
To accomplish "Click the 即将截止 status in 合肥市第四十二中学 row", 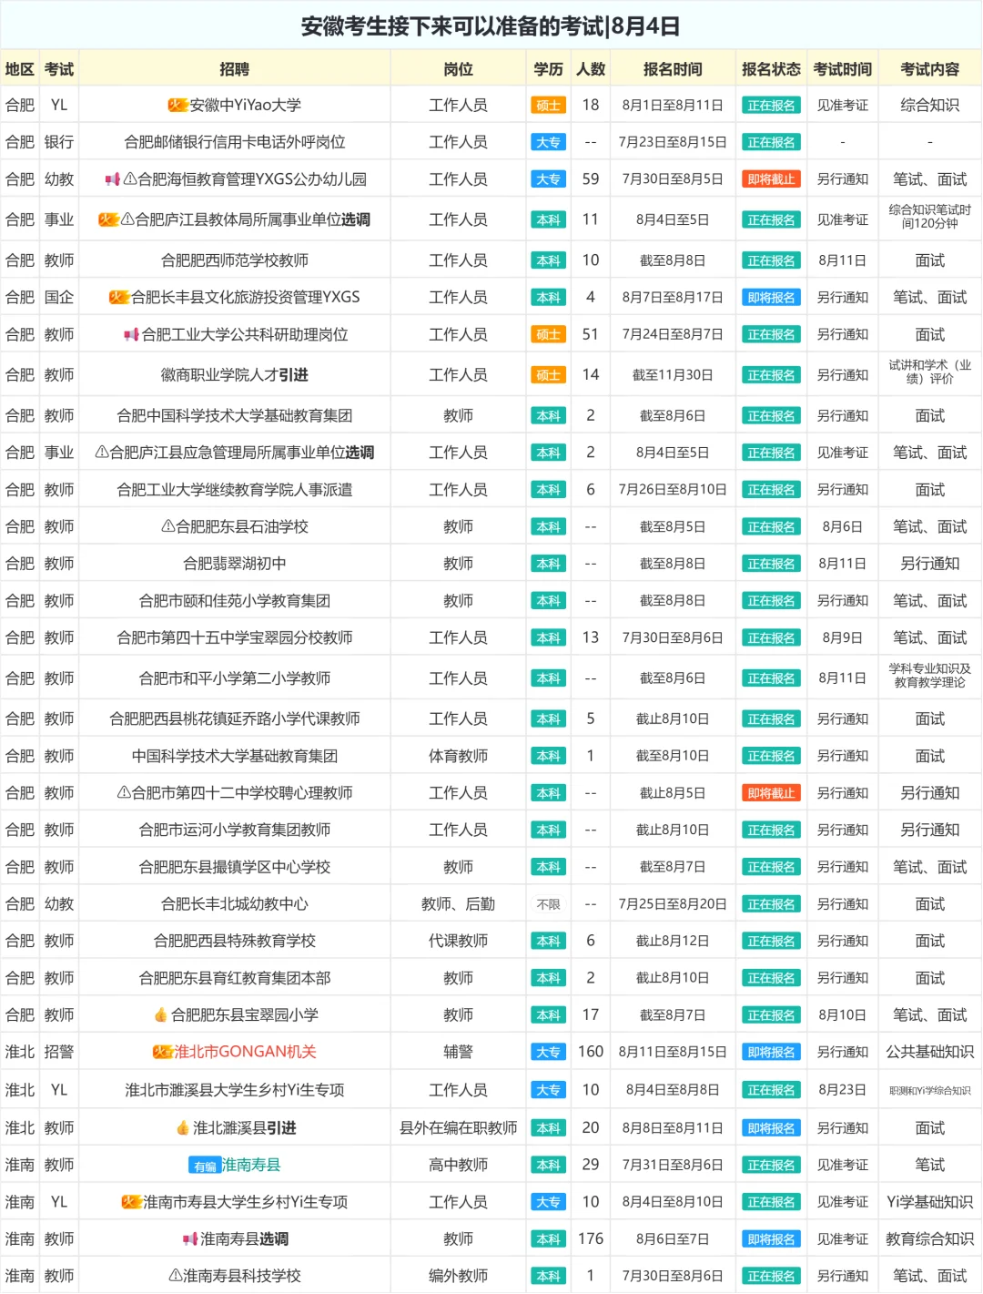I will pyautogui.click(x=772, y=794).
